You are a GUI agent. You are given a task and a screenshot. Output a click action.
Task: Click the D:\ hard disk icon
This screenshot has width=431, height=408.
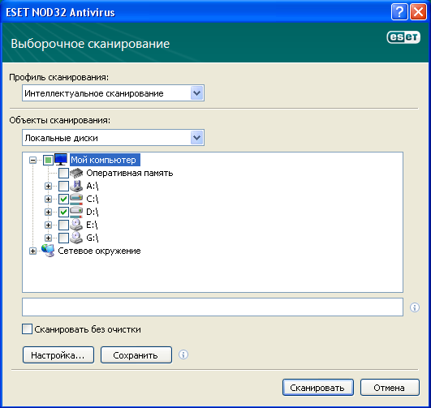pos(76,212)
